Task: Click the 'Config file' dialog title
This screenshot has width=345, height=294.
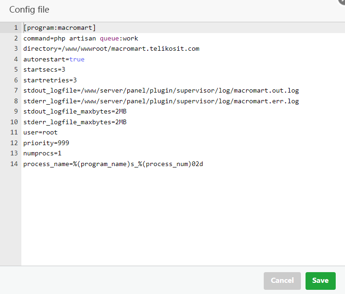Action: (x=29, y=10)
